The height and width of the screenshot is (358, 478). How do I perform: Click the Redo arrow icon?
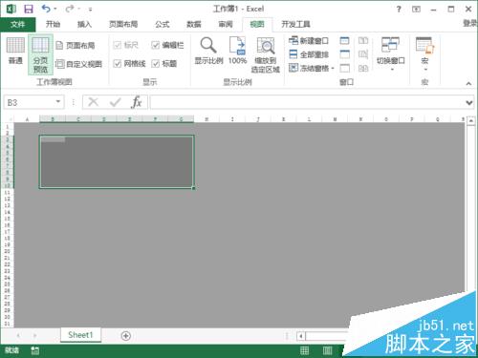point(70,9)
